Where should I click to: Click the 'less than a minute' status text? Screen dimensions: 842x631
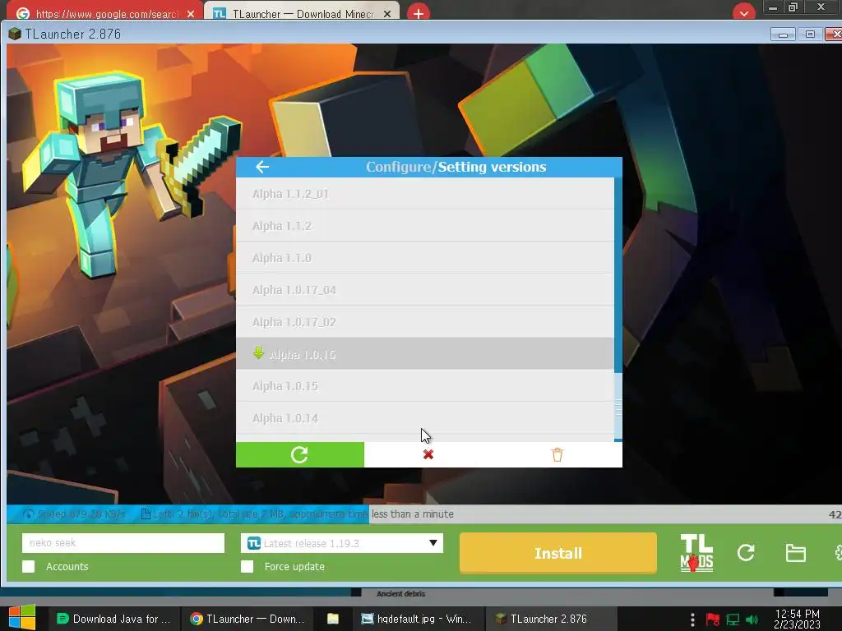413,514
